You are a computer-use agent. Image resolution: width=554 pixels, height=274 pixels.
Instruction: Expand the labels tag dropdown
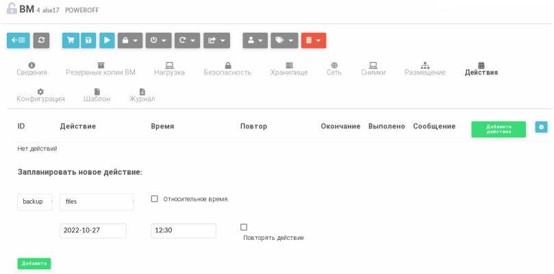click(284, 41)
